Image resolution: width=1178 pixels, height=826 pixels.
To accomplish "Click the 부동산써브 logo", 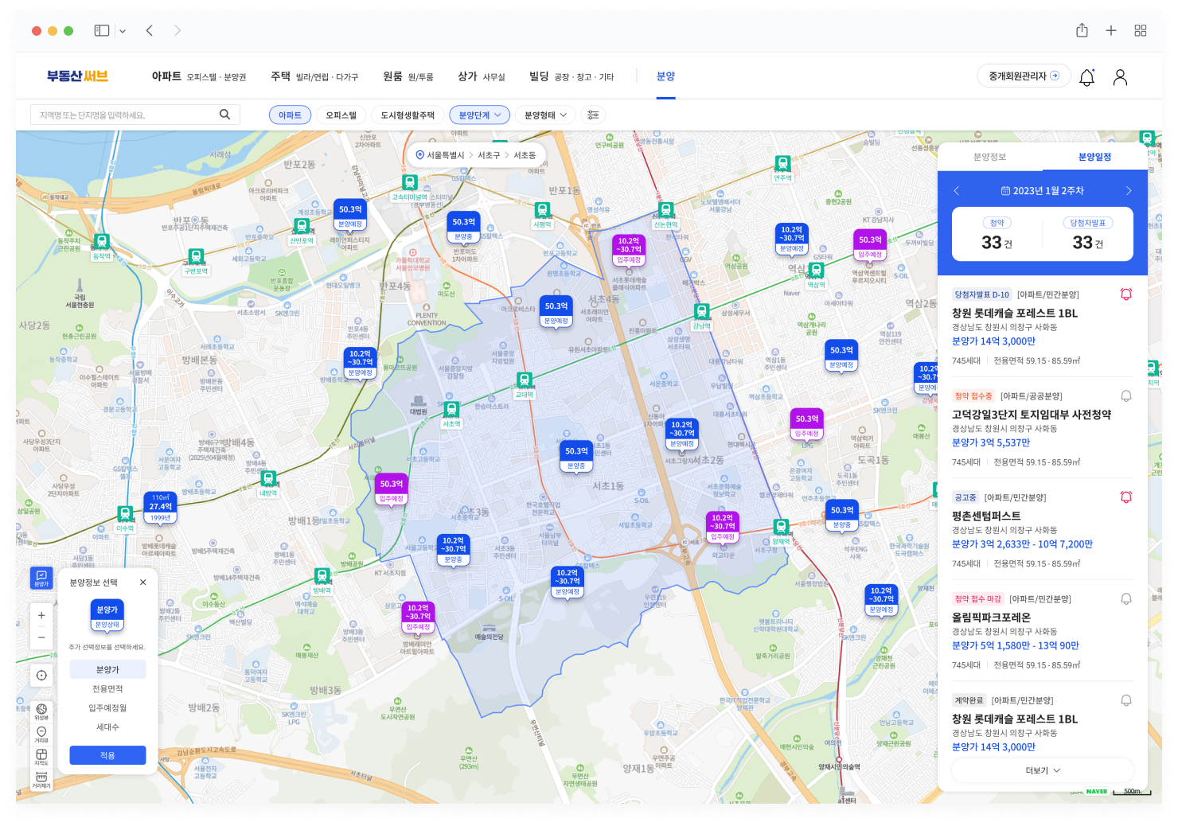I will [77, 76].
